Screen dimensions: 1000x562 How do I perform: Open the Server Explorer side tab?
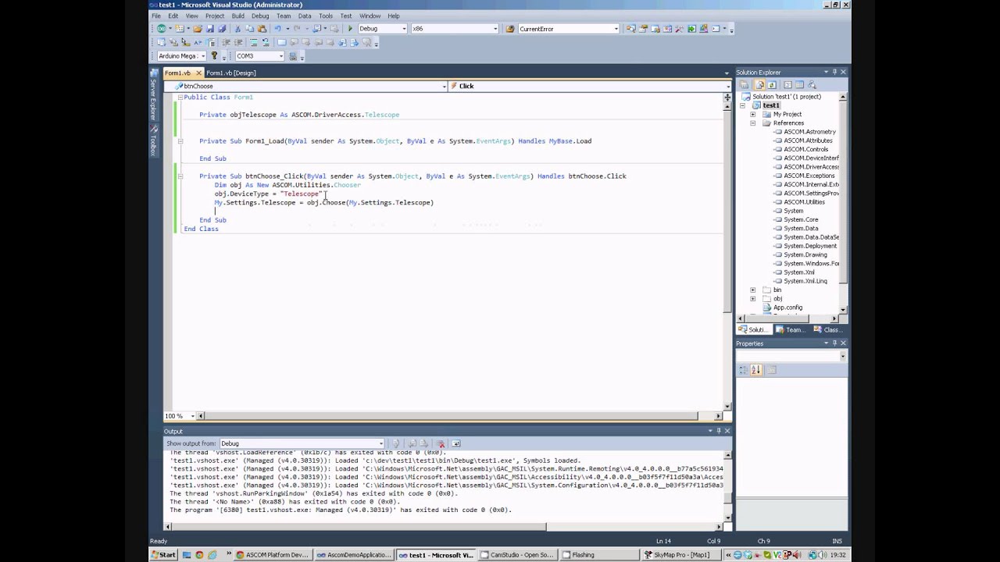153,97
